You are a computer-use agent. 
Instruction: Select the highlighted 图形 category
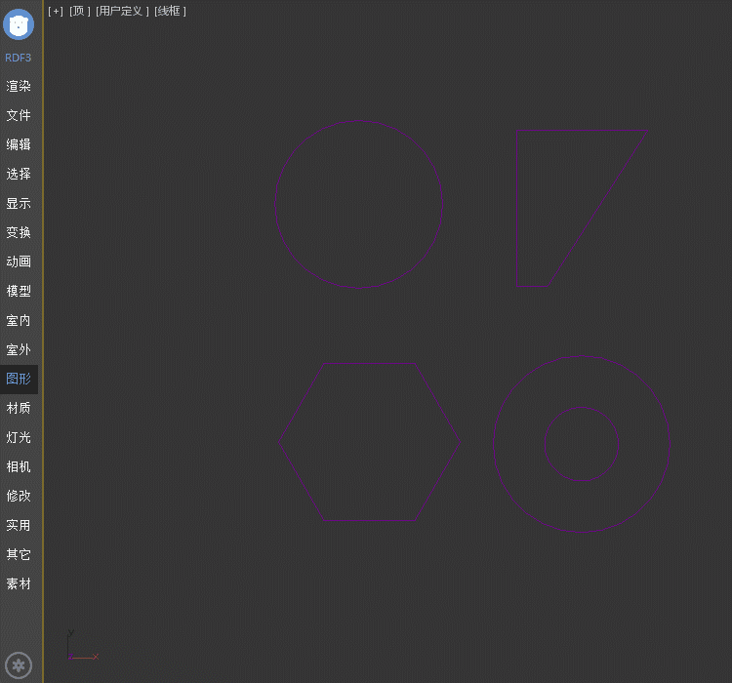point(19,379)
